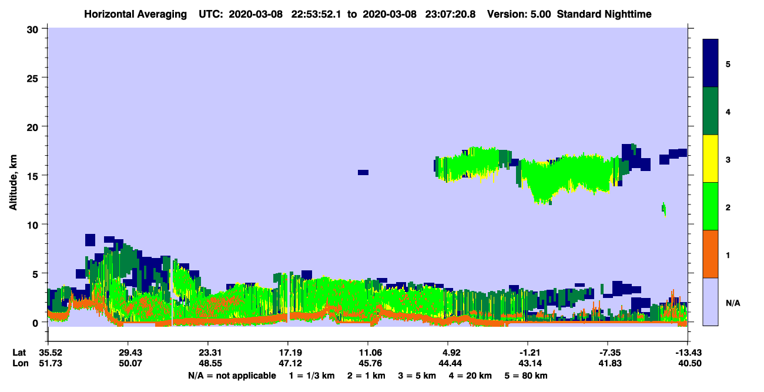
Task: Click the y-axis tick label 10
Action: [x=32, y=225]
